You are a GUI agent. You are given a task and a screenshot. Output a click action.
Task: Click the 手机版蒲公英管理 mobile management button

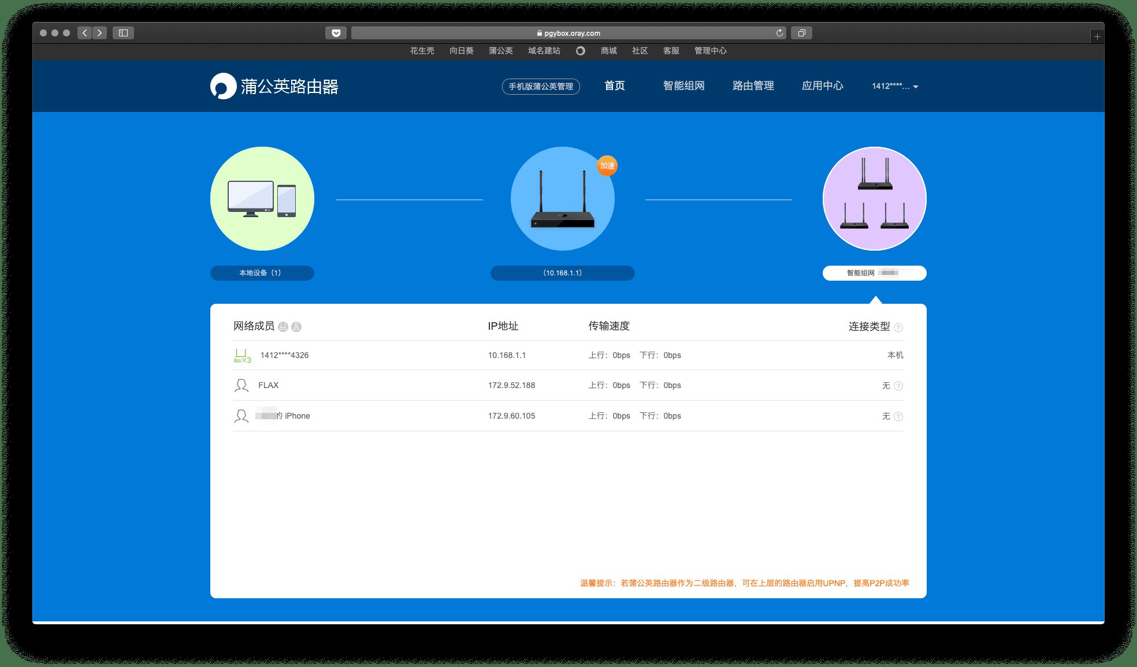(x=541, y=87)
